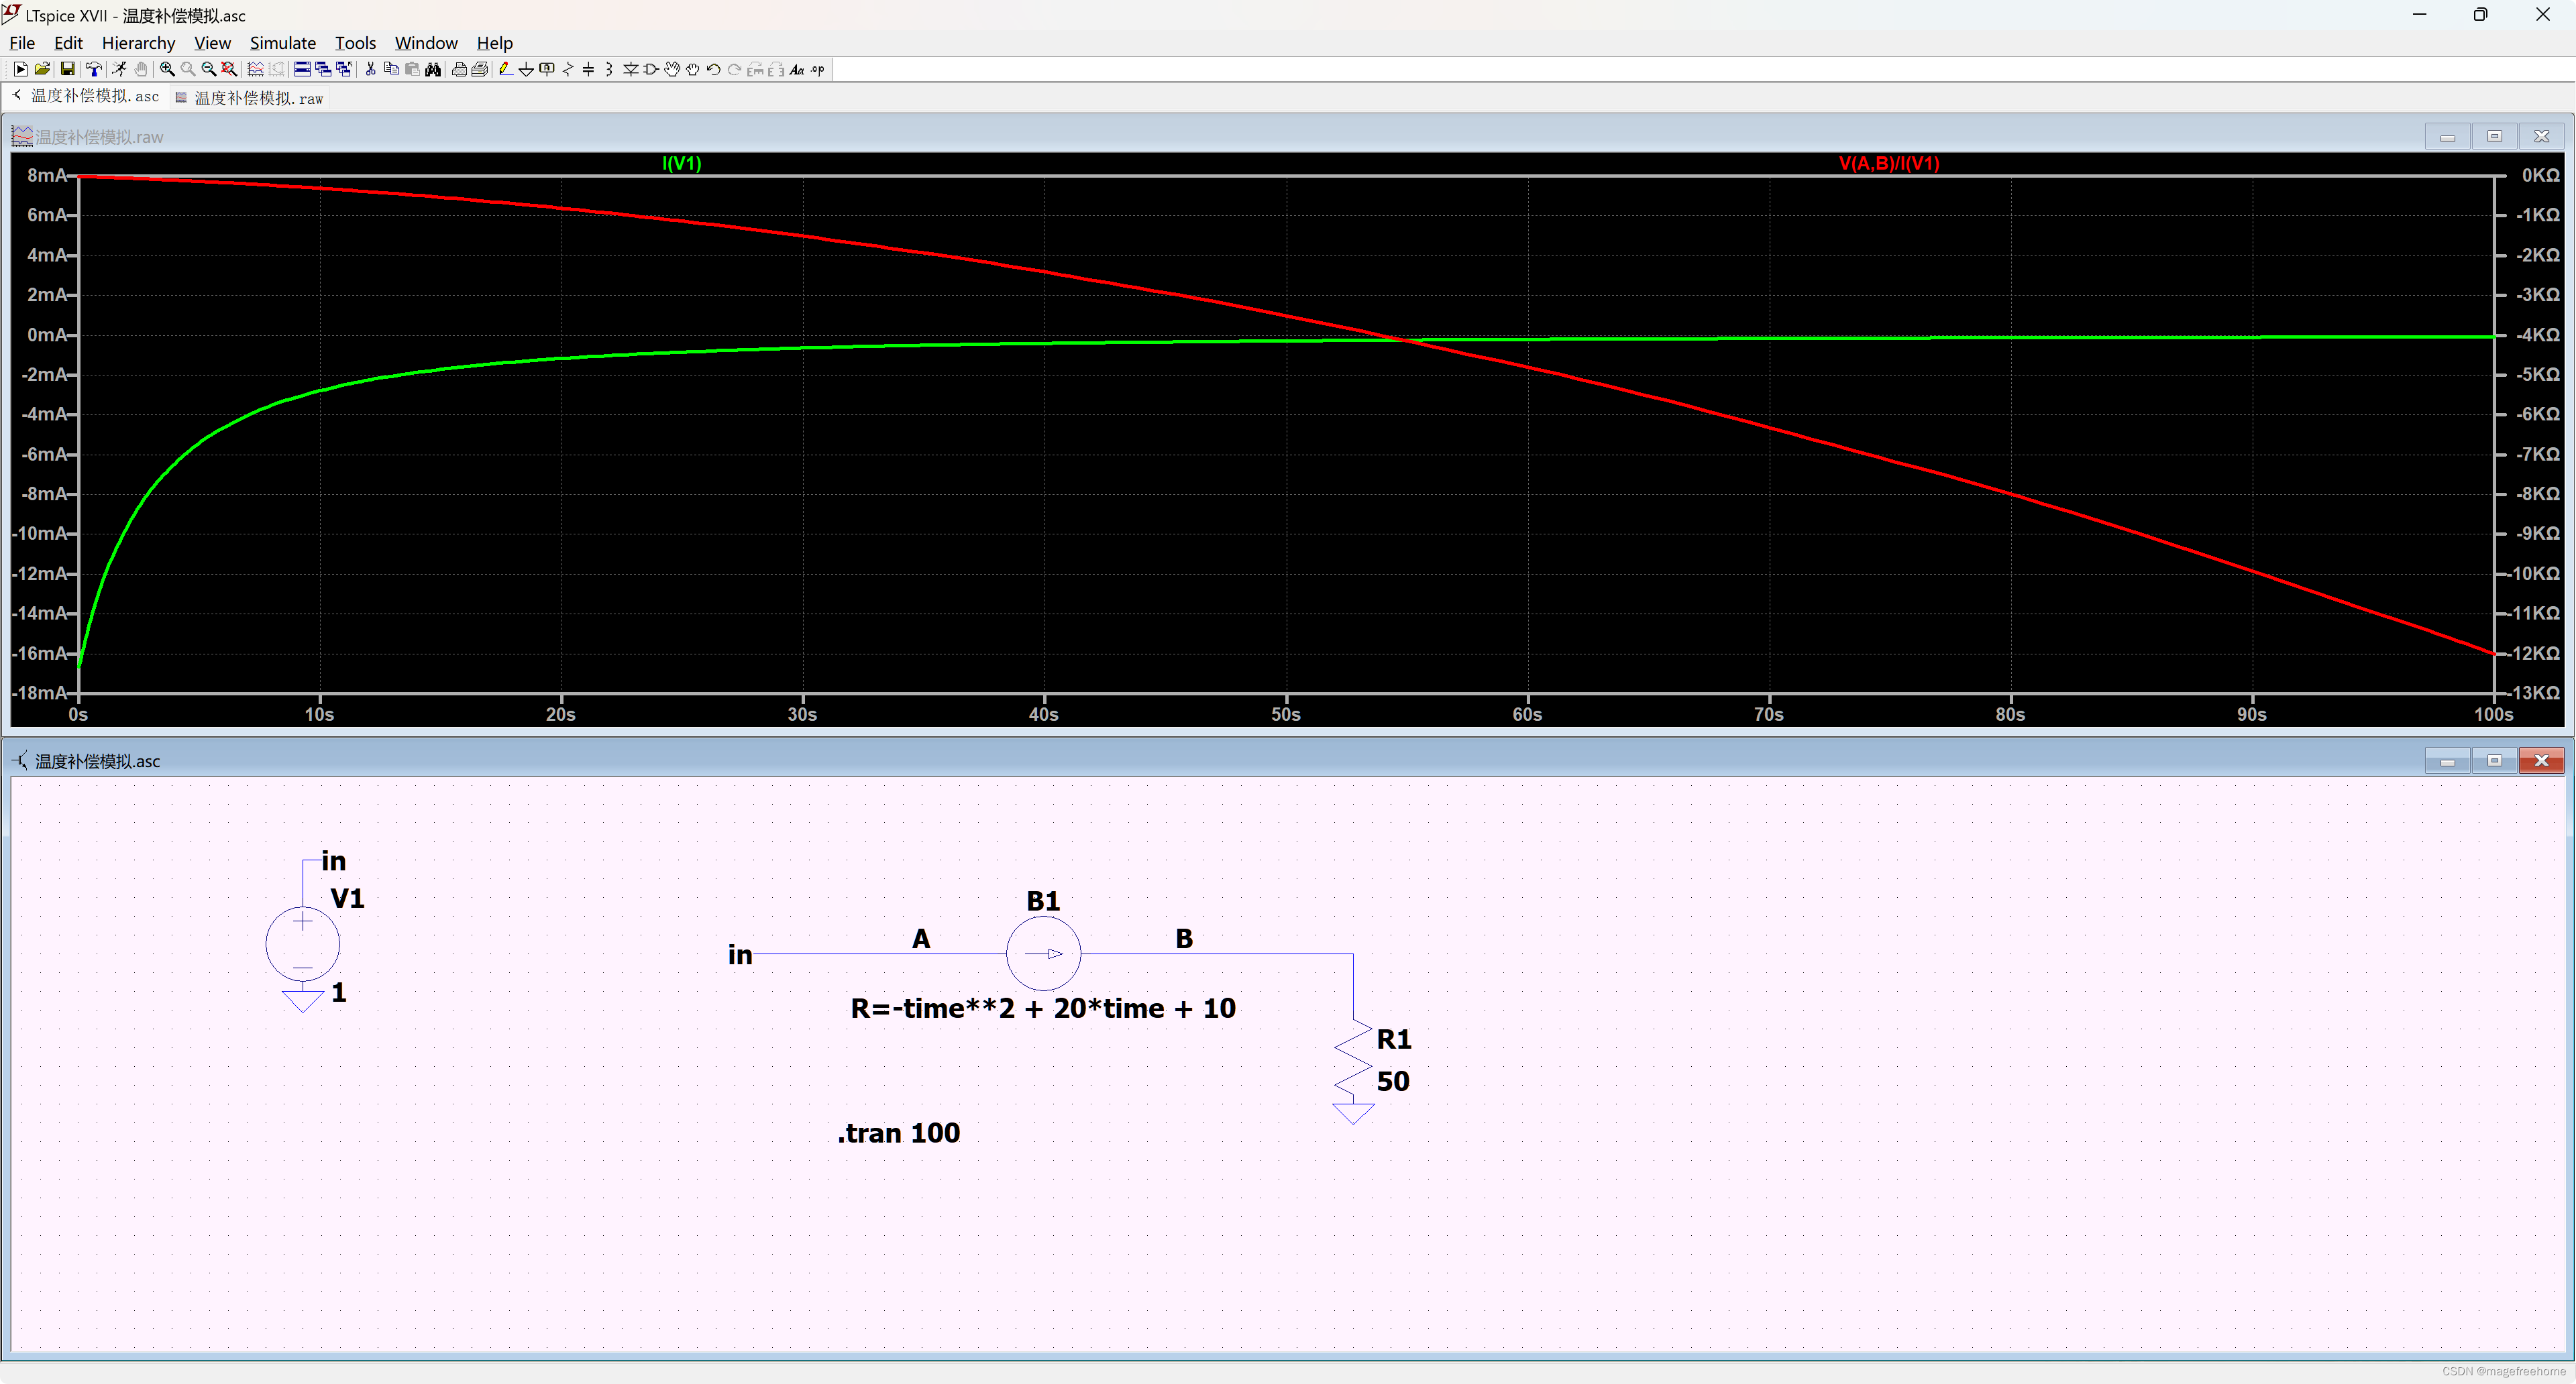This screenshot has width=2576, height=1384.
Task: Click the .tran 100 directive text
Action: point(898,1133)
